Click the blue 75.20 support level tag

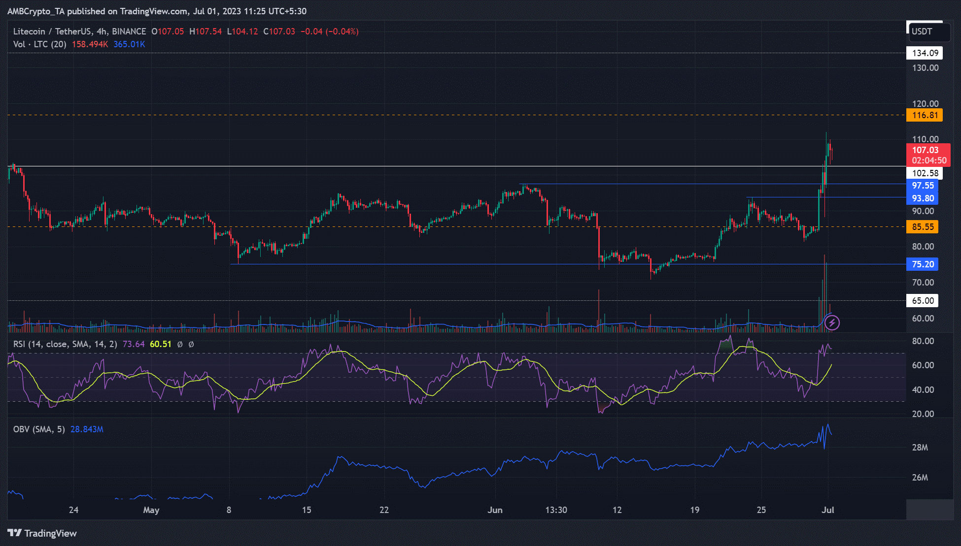point(922,264)
